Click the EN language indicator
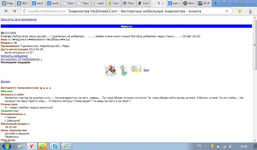Screen dimensions: 257x150 click(199, 146)
